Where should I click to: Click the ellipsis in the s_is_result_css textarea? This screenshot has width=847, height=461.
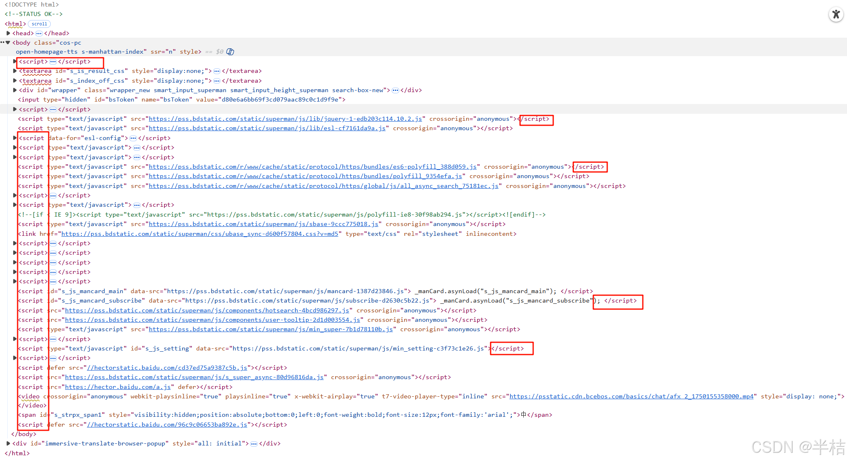point(217,71)
